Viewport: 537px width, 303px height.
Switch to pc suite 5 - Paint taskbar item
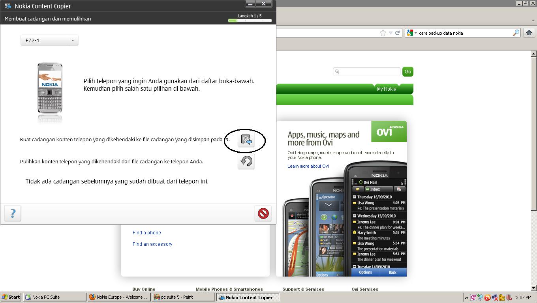pos(184,297)
